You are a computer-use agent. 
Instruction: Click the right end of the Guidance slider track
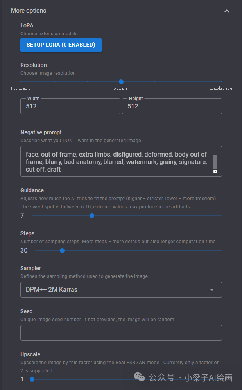tap(220, 216)
